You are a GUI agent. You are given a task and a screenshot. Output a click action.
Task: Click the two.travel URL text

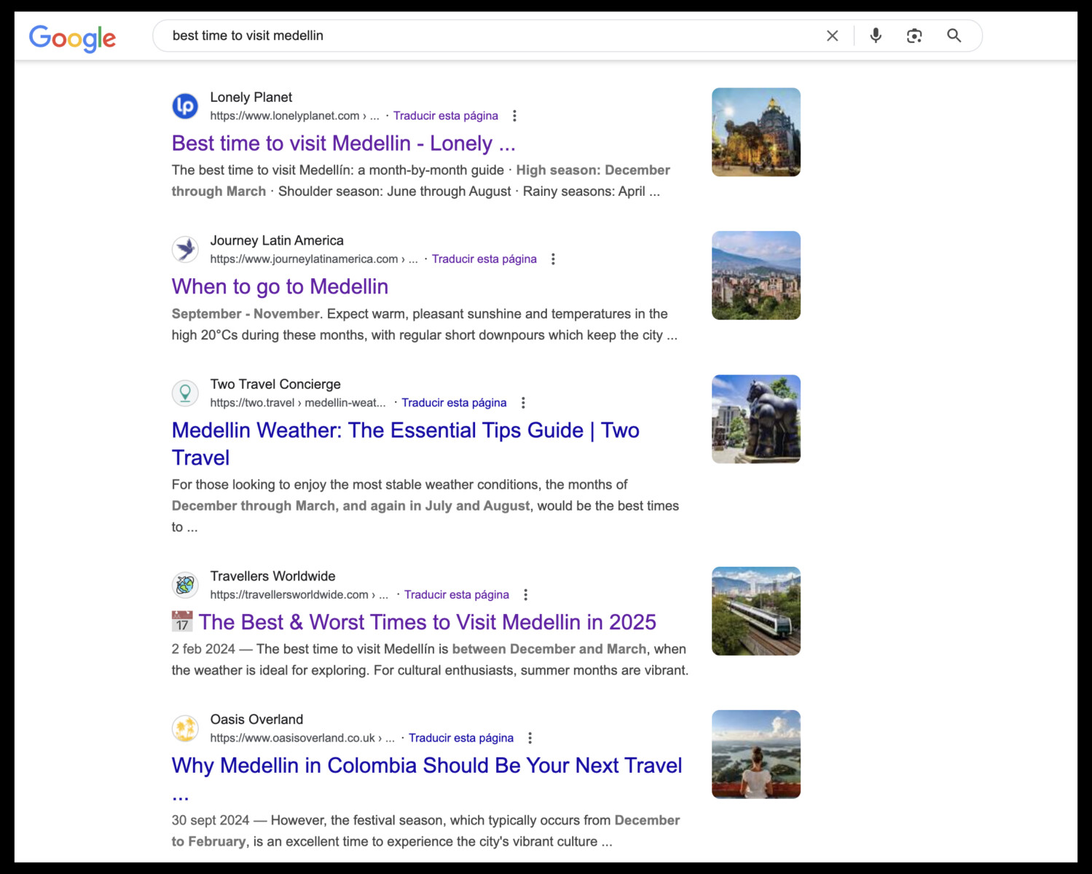[x=298, y=403]
